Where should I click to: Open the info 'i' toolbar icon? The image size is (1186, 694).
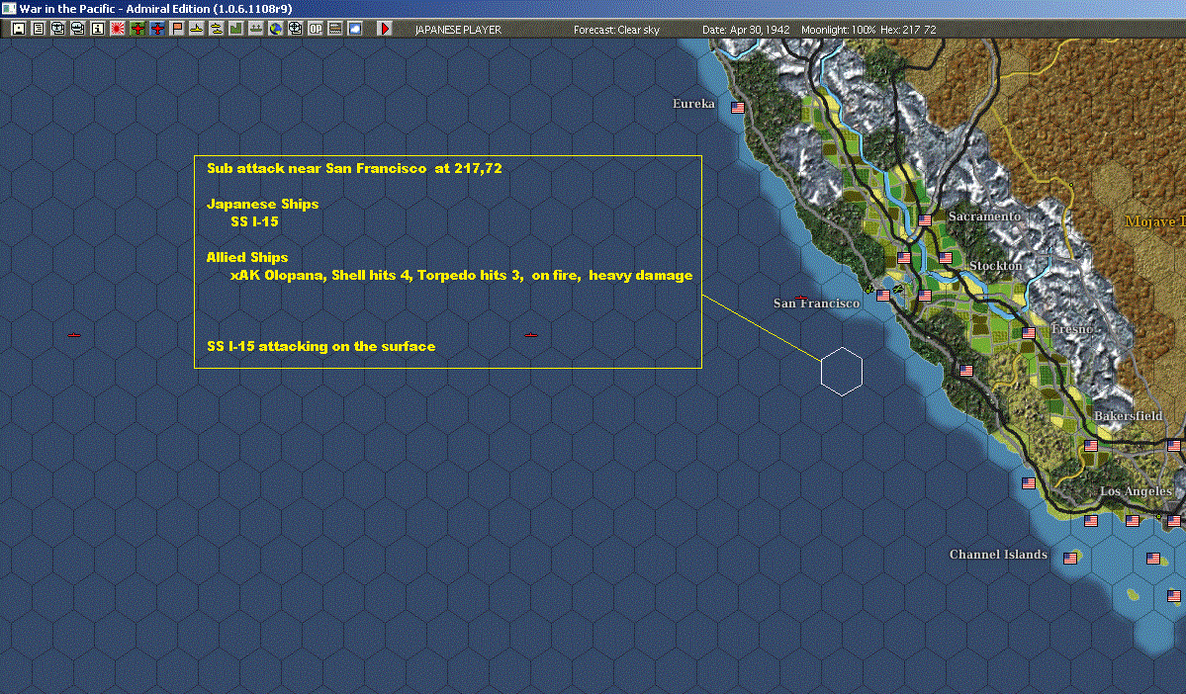(98, 29)
